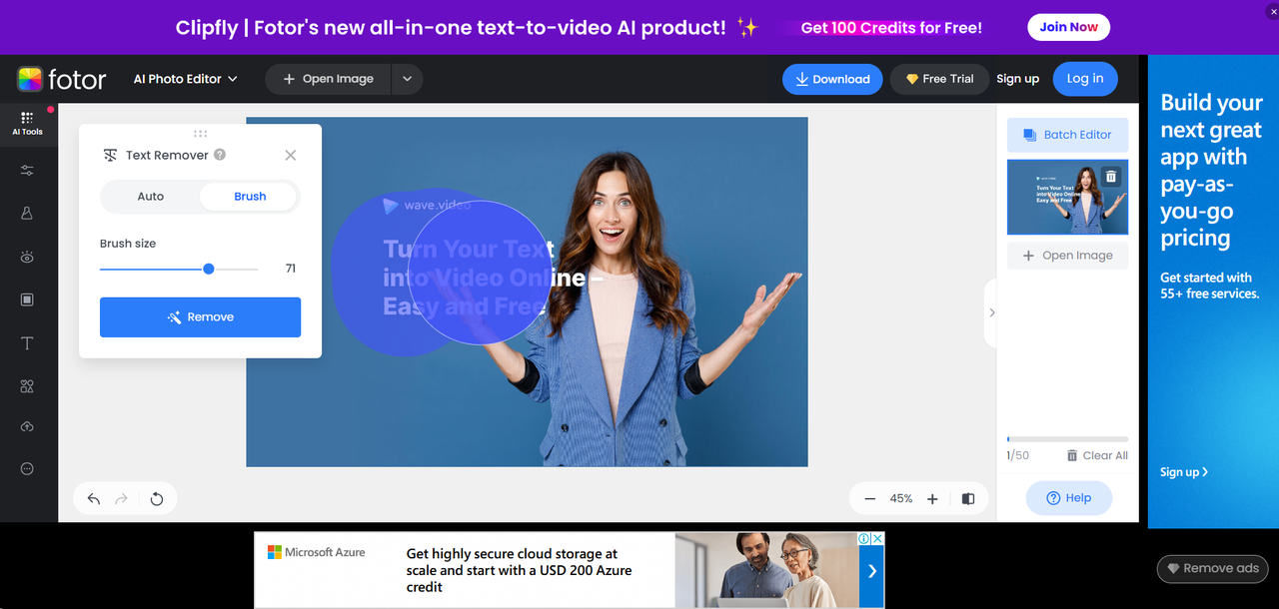Open the Text Remover help question icon
The width and height of the screenshot is (1279, 609).
tap(220, 155)
